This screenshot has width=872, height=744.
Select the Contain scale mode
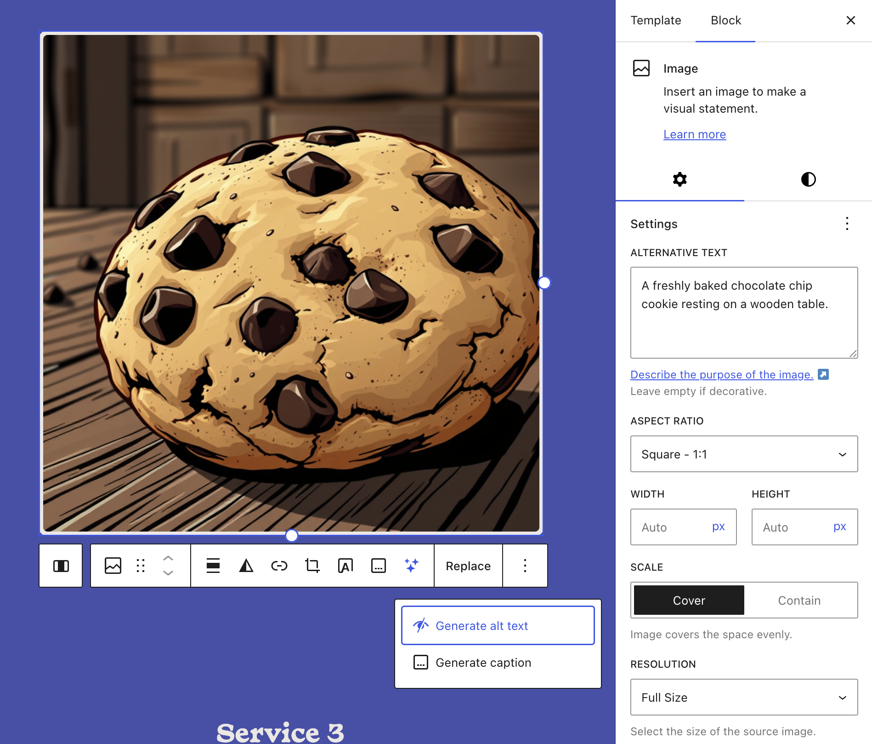click(799, 600)
